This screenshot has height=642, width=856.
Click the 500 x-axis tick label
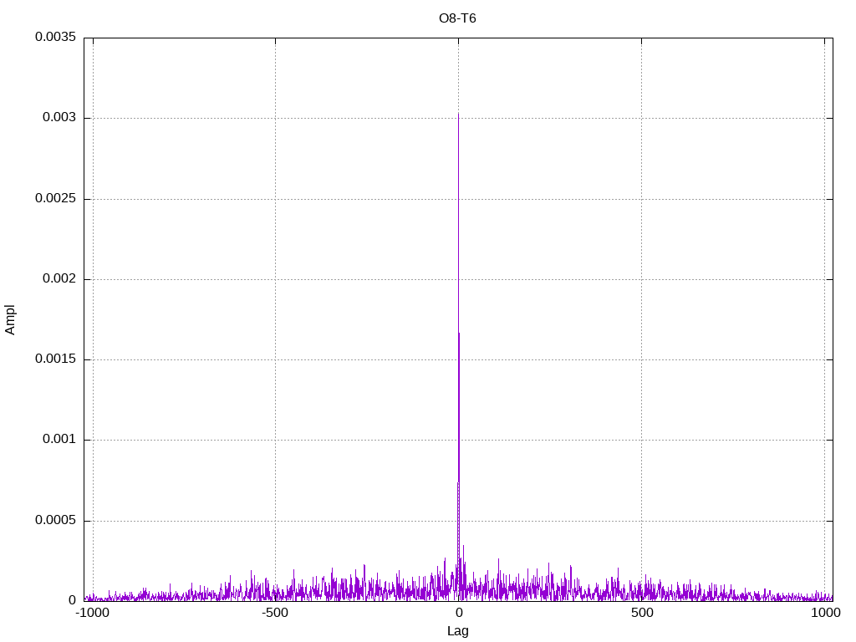pos(642,613)
